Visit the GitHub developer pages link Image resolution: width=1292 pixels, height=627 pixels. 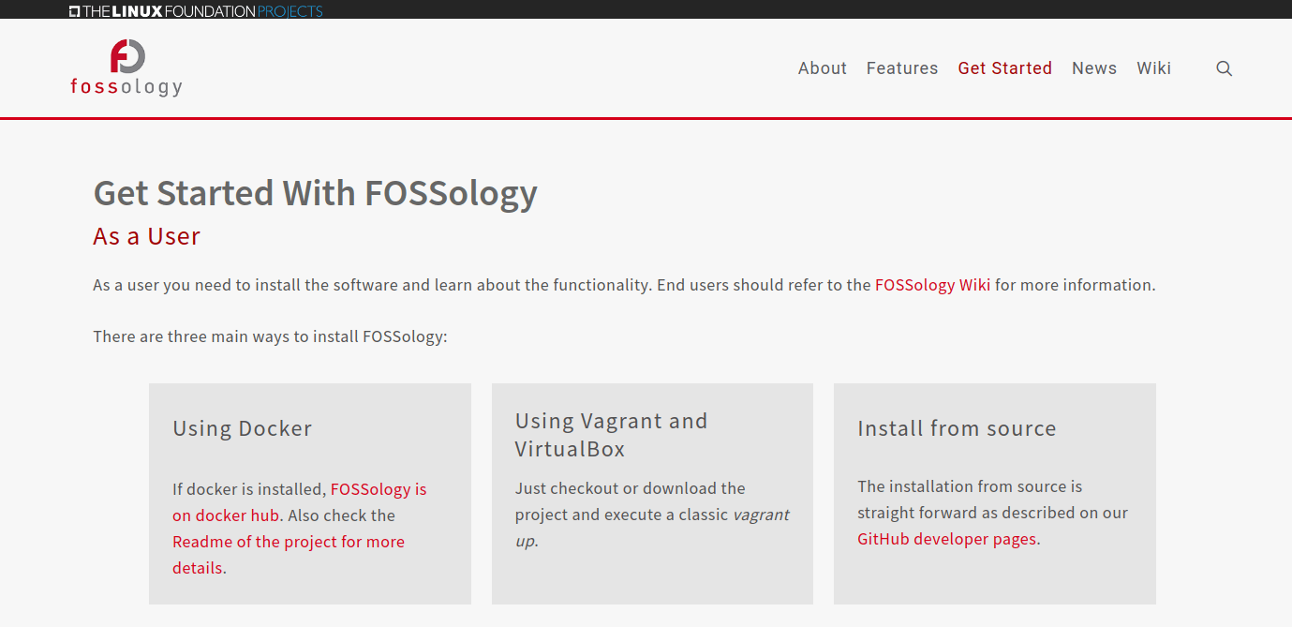946,539
